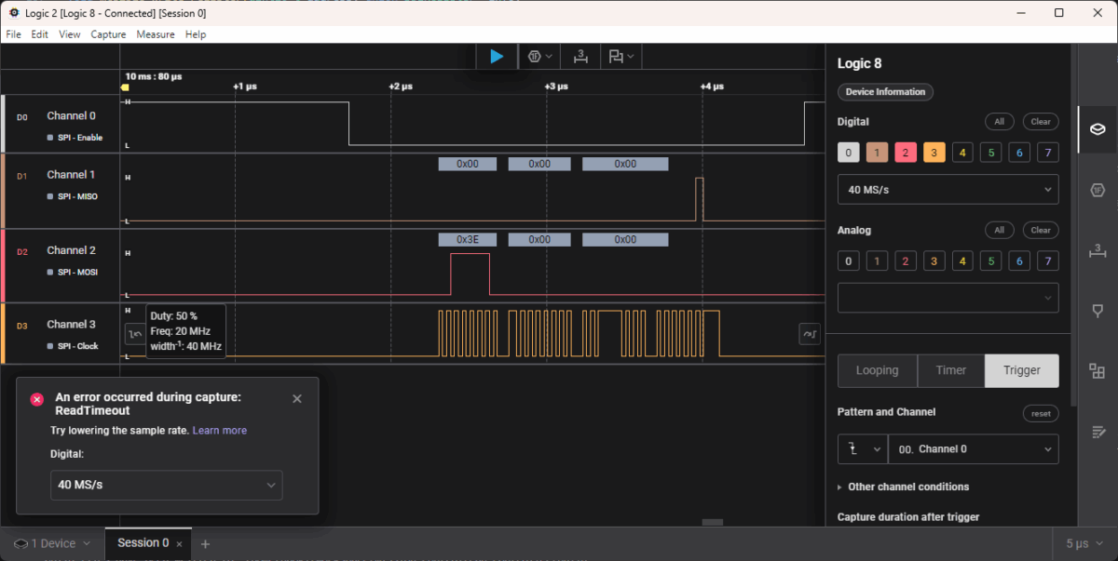Open the Capture menu
The height and width of the screenshot is (561, 1118).
108,34
